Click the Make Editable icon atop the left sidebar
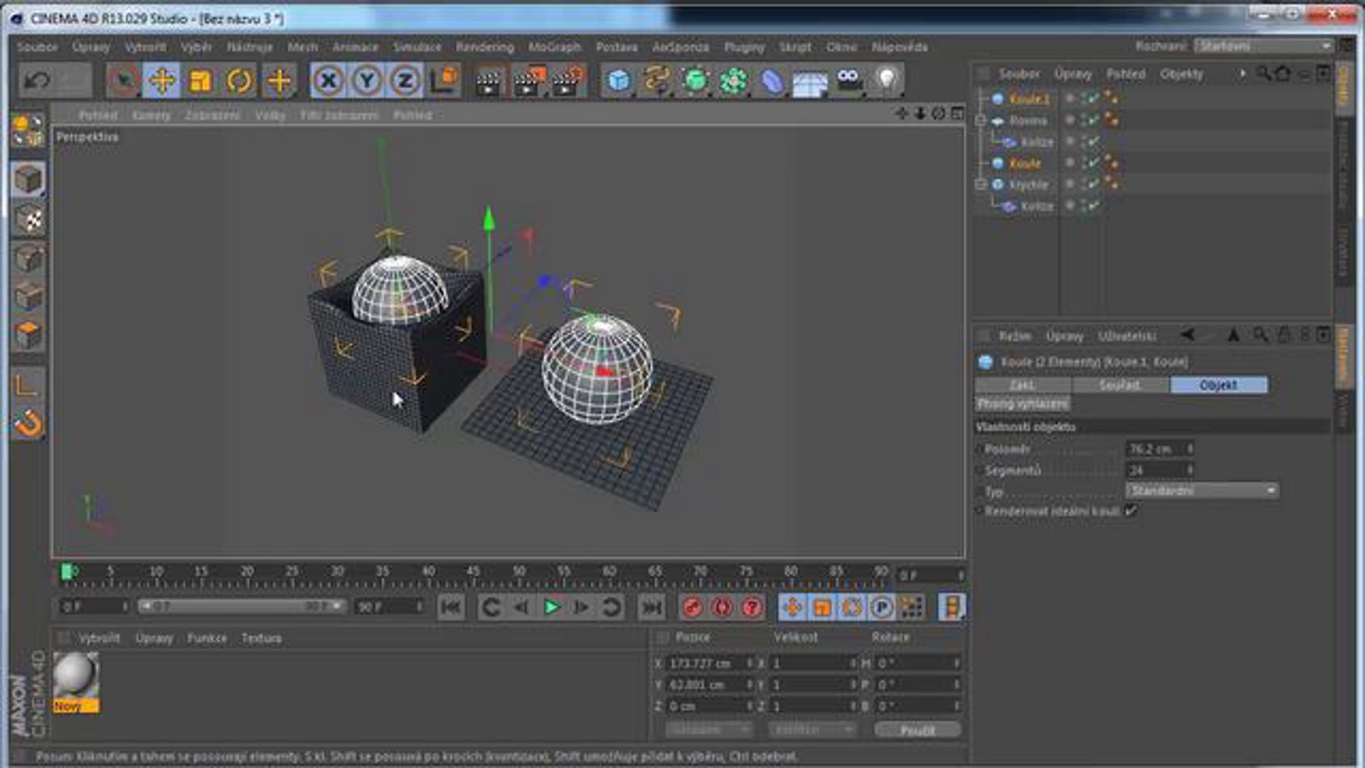Viewport: 1365px width, 768px height. pyautogui.click(x=28, y=130)
